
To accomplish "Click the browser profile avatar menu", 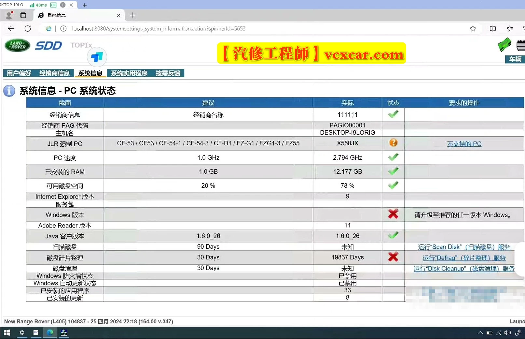I will [8, 15].
